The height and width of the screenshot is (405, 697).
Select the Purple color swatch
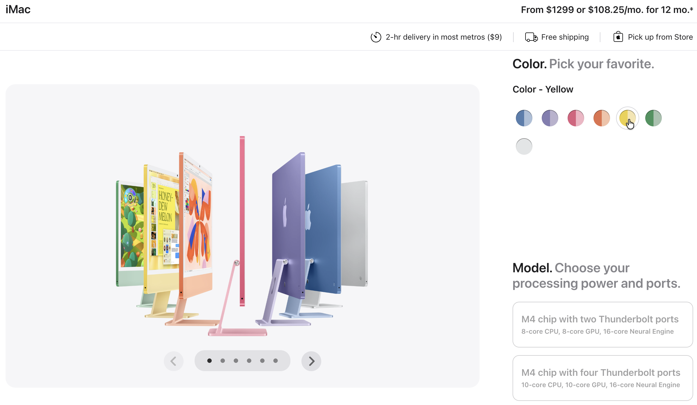point(550,118)
